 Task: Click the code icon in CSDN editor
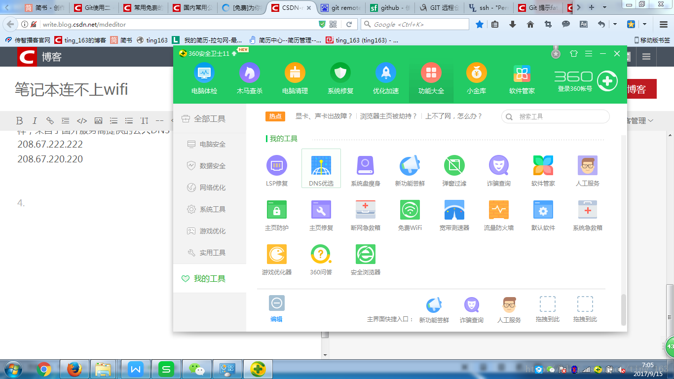pos(82,120)
